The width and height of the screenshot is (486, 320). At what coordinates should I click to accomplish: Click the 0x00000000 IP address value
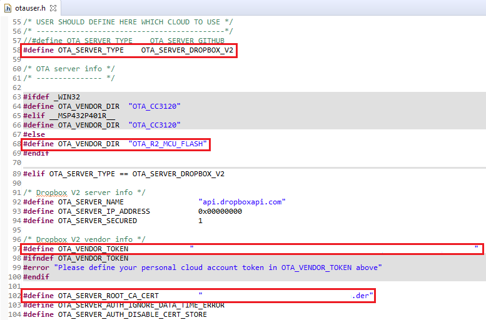(x=220, y=211)
